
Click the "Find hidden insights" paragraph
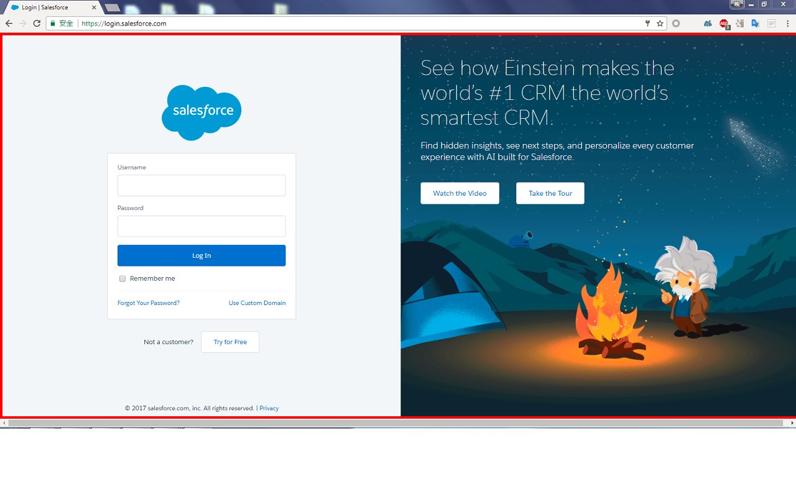(x=557, y=151)
